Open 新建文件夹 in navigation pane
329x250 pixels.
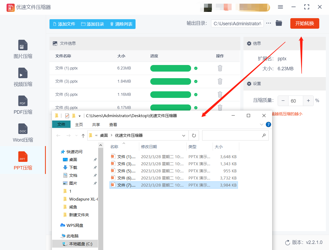click(x=76, y=215)
